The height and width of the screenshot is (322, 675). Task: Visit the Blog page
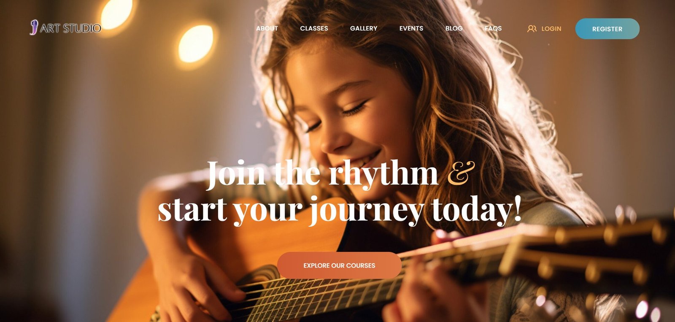pyautogui.click(x=454, y=28)
